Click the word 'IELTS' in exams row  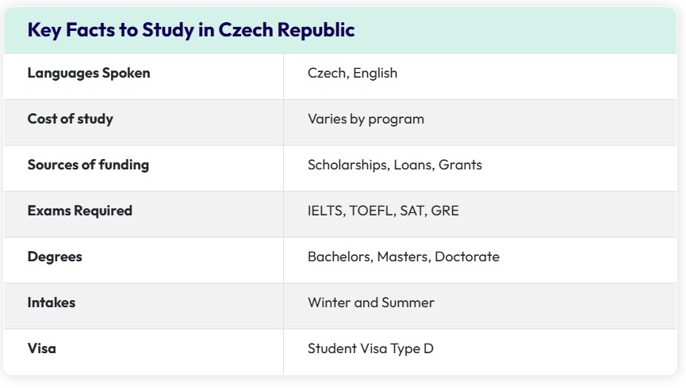(327, 211)
